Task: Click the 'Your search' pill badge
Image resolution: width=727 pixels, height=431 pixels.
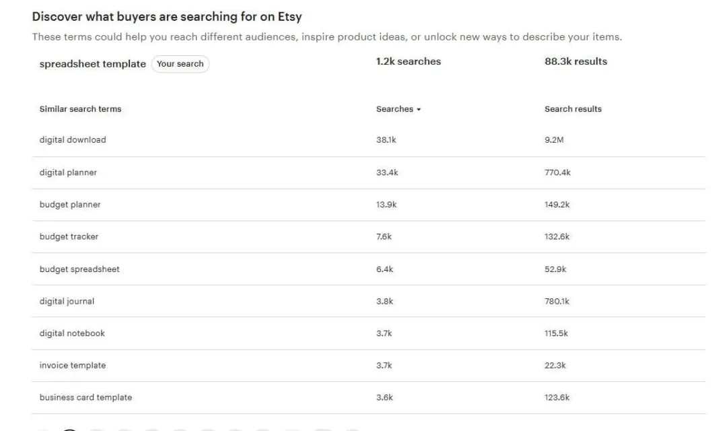Action: pyautogui.click(x=180, y=64)
